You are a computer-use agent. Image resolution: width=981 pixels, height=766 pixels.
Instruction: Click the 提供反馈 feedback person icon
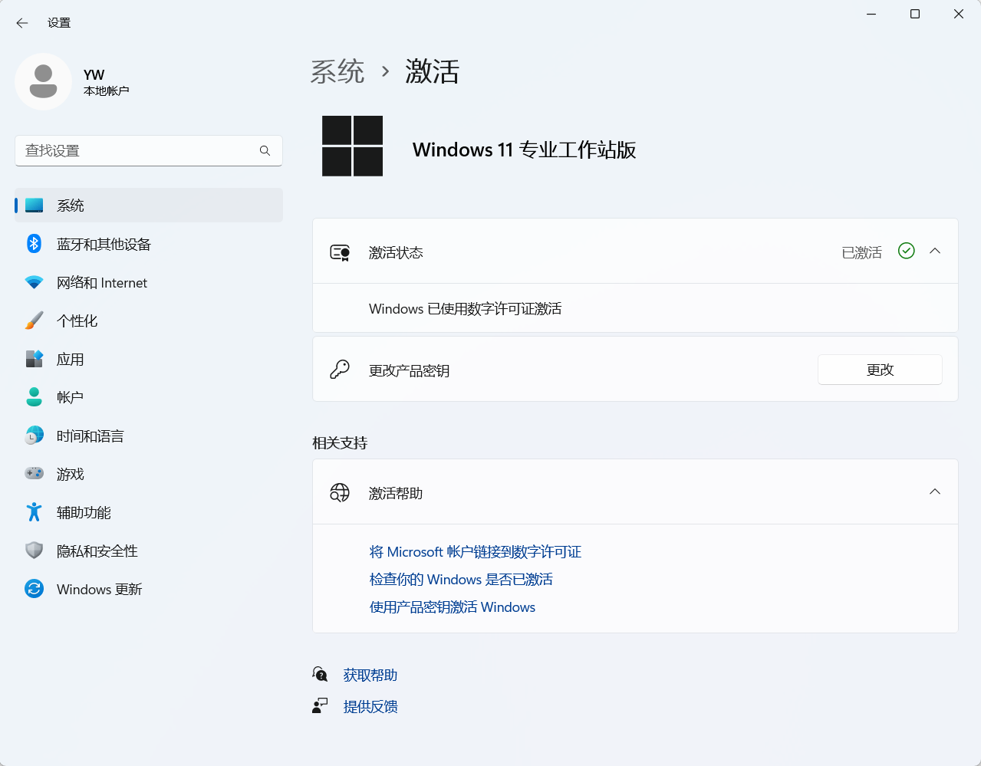pyautogui.click(x=320, y=705)
